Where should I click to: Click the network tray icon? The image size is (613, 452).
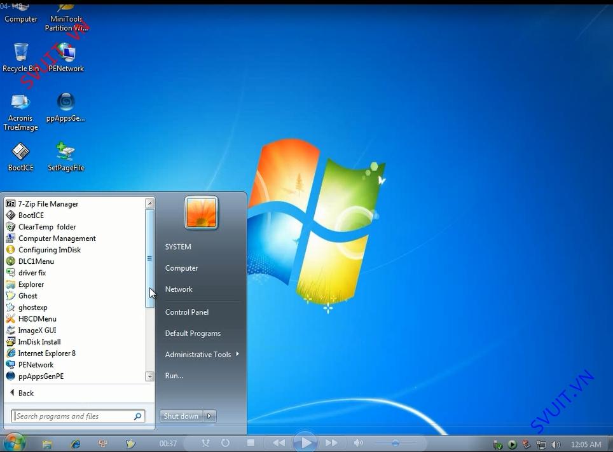pos(541,444)
